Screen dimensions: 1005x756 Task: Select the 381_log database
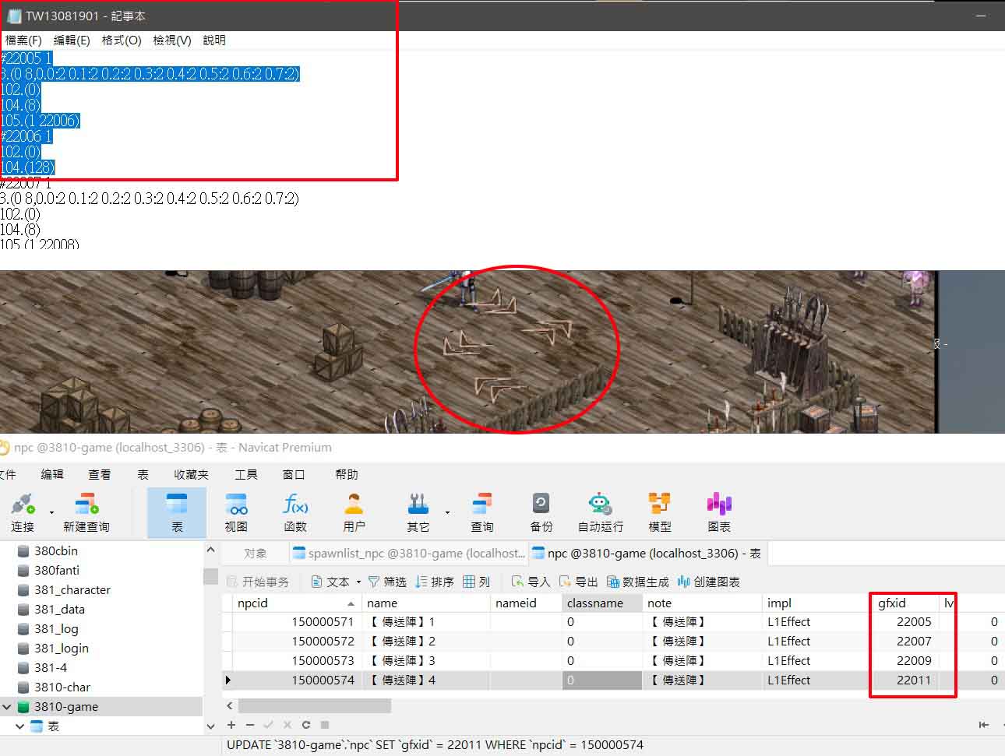pyautogui.click(x=56, y=628)
